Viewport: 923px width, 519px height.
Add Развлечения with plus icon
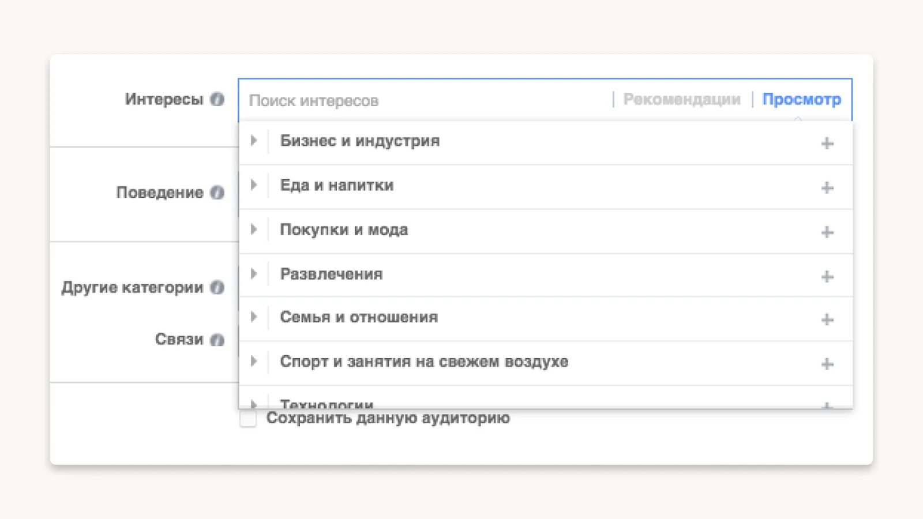(827, 276)
